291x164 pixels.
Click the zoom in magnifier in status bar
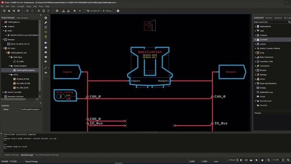[288, 160]
